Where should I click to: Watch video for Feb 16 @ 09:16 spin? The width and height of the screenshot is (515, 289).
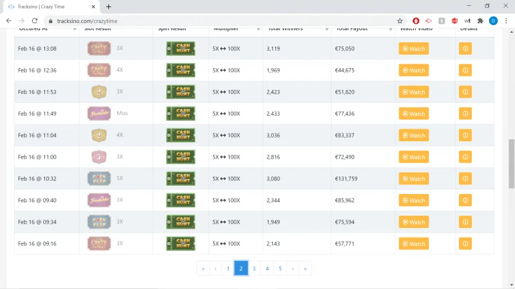click(x=414, y=243)
